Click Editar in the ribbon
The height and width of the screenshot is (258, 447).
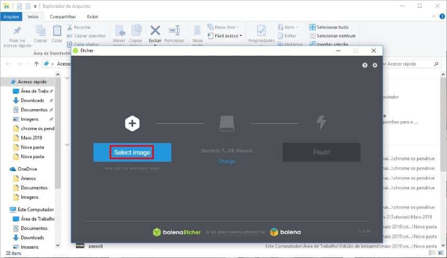click(x=287, y=36)
